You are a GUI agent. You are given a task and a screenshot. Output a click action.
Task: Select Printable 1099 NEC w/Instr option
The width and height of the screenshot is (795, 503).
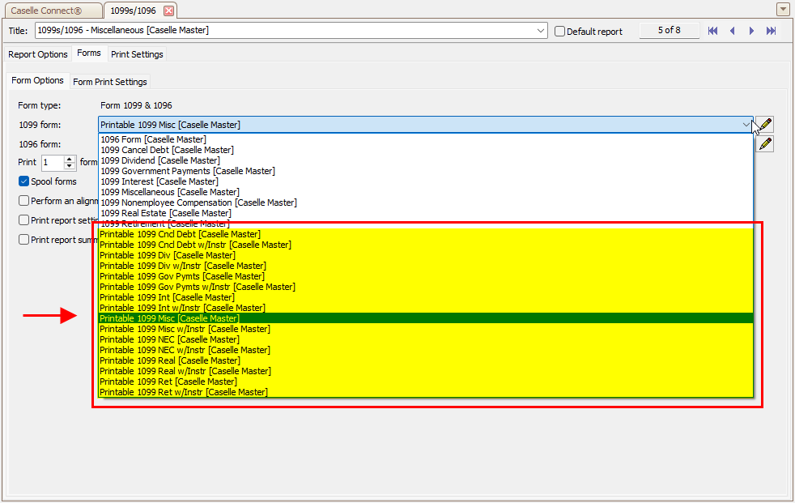[x=184, y=350]
